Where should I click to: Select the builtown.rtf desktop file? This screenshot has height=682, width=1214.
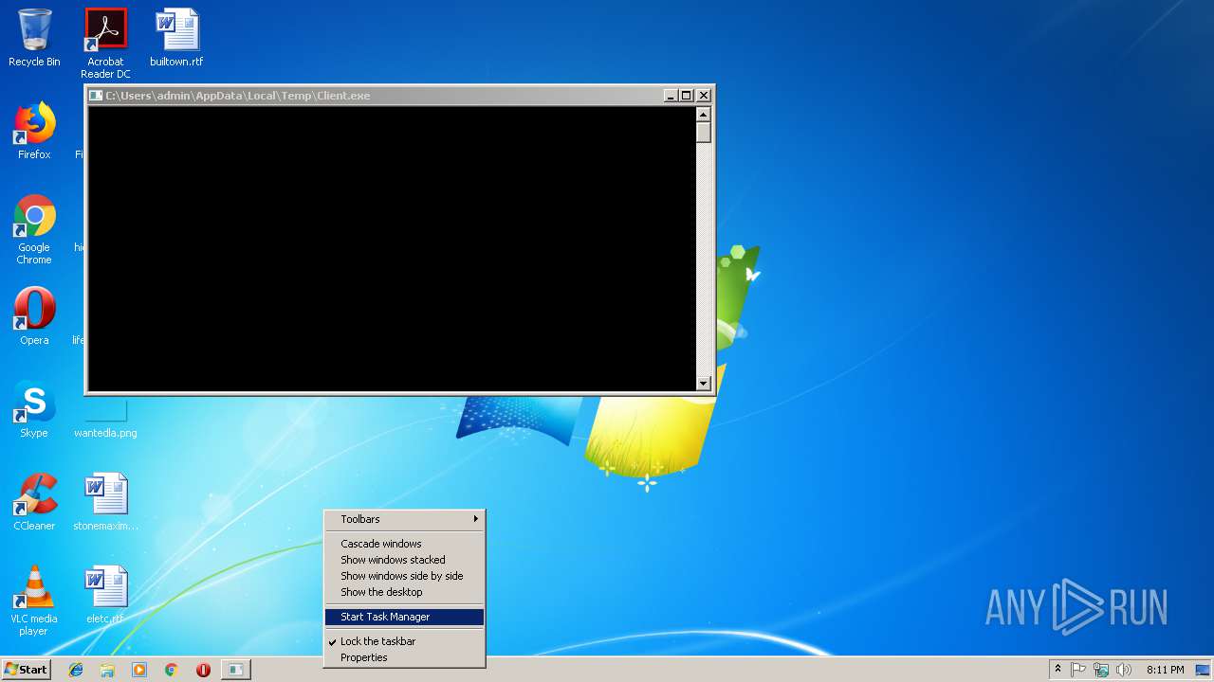176,38
